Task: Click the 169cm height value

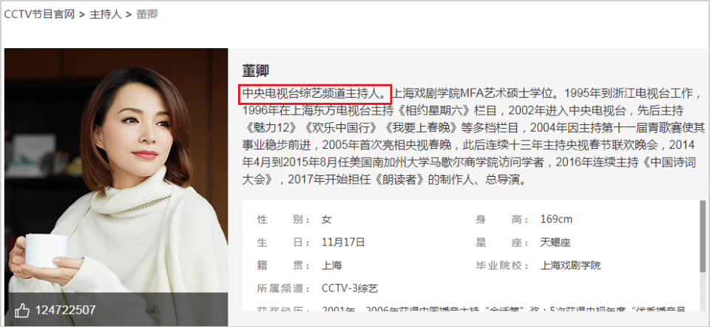Action: (556, 220)
